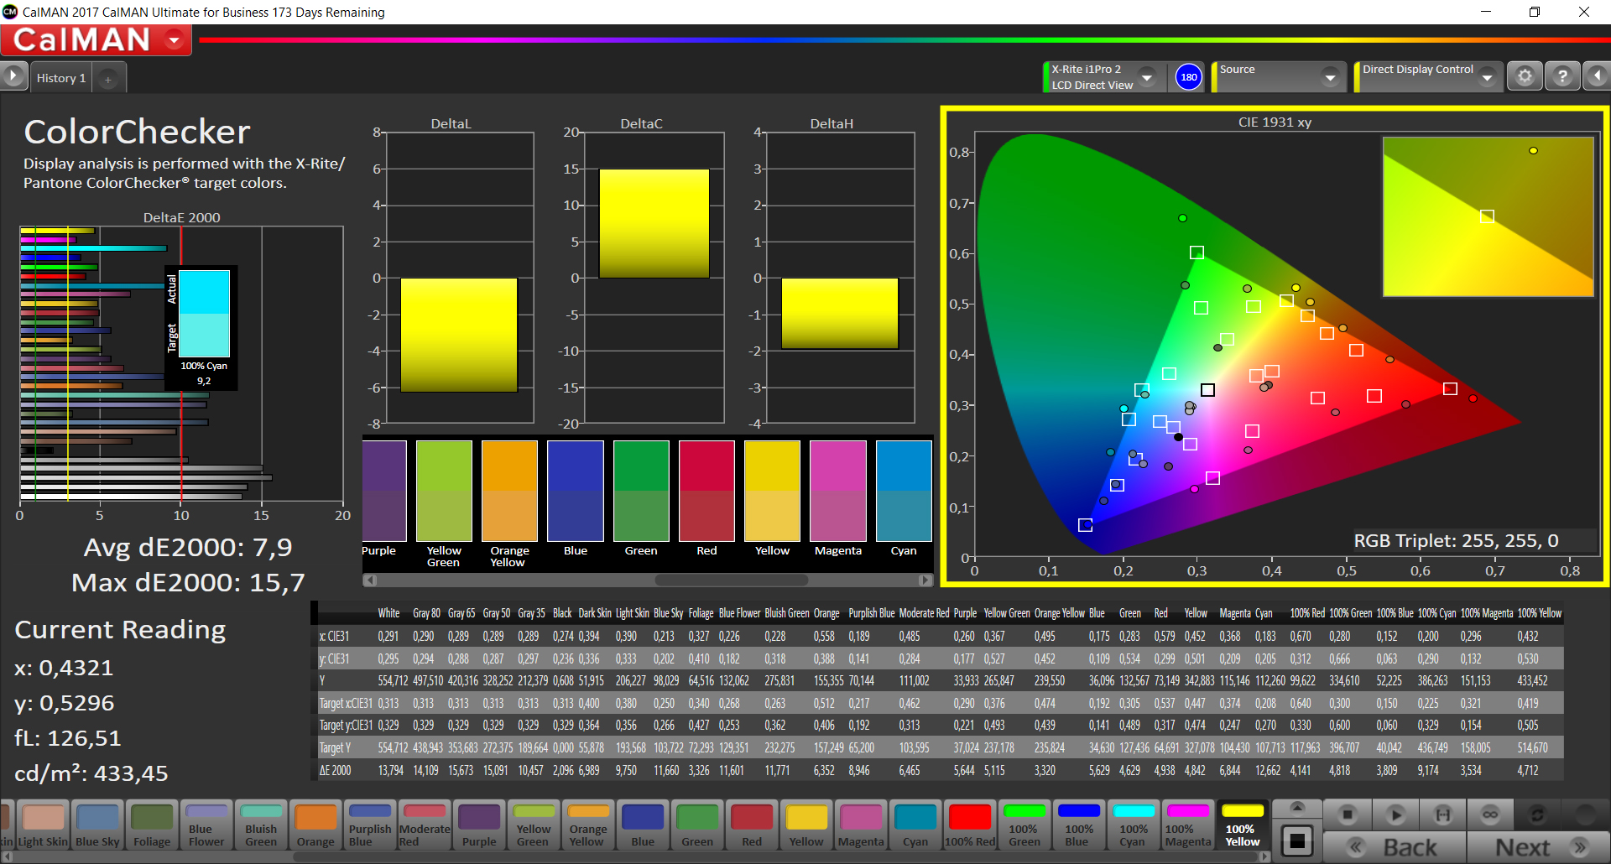This screenshot has width=1611, height=864.
Task: Select the Yellow Green patch in the bottom bar
Action: coord(534,825)
